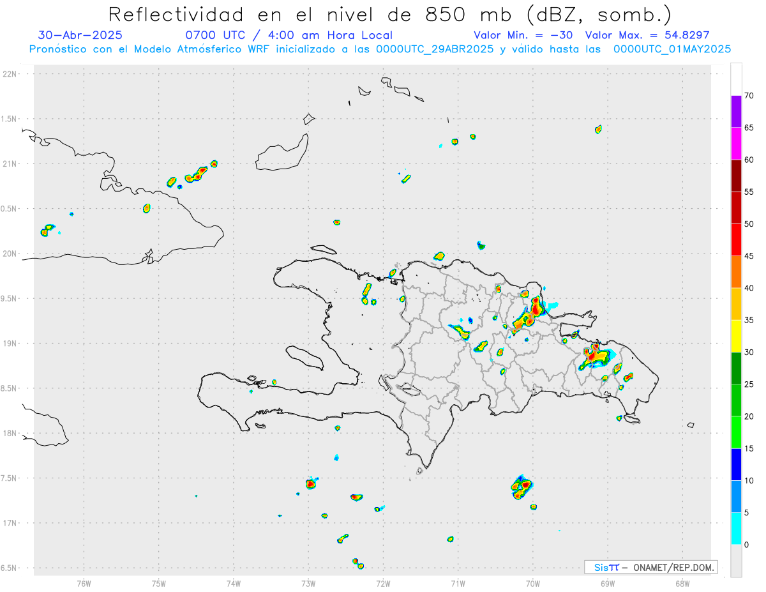Click the '22N' latitude label
The image size is (766, 592).
click(10, 74)
